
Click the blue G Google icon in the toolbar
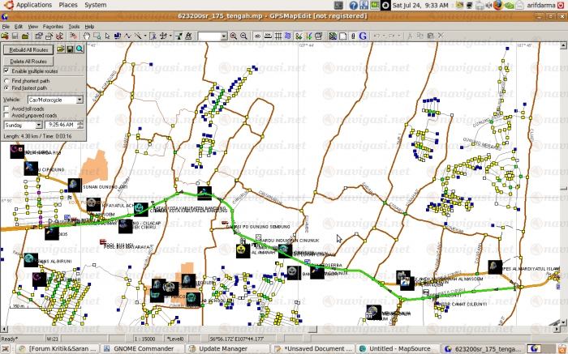[x=363, y=36]
